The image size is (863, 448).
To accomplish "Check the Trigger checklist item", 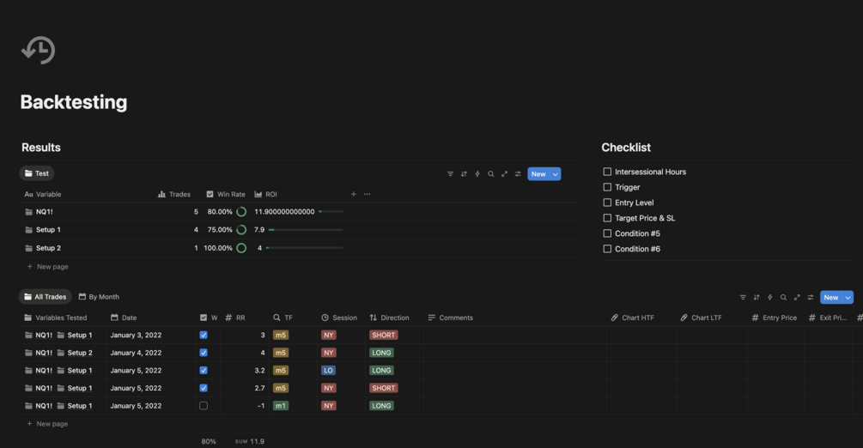I will [607, 187].
